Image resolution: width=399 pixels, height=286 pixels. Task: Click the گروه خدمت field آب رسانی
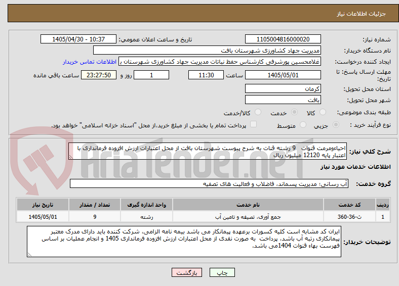209,183
